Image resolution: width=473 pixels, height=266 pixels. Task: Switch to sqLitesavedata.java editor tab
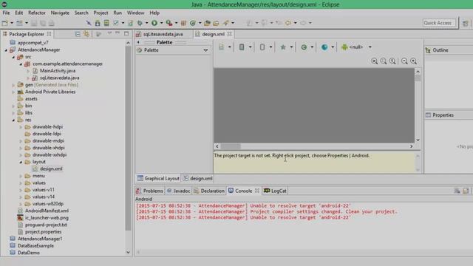[163, 34]
